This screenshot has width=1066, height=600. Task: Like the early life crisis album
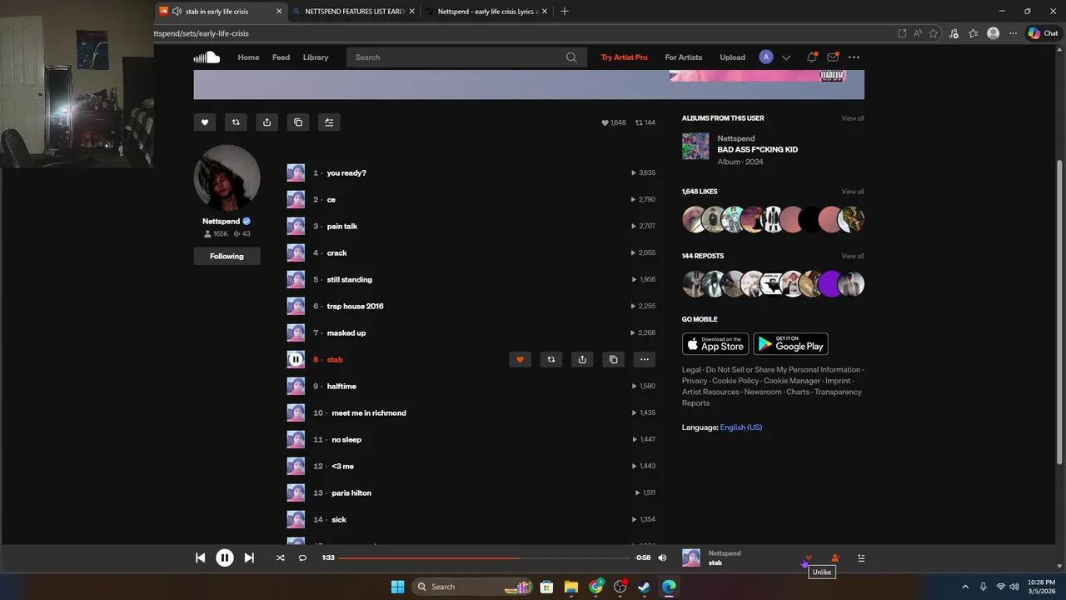coord(205,122)
